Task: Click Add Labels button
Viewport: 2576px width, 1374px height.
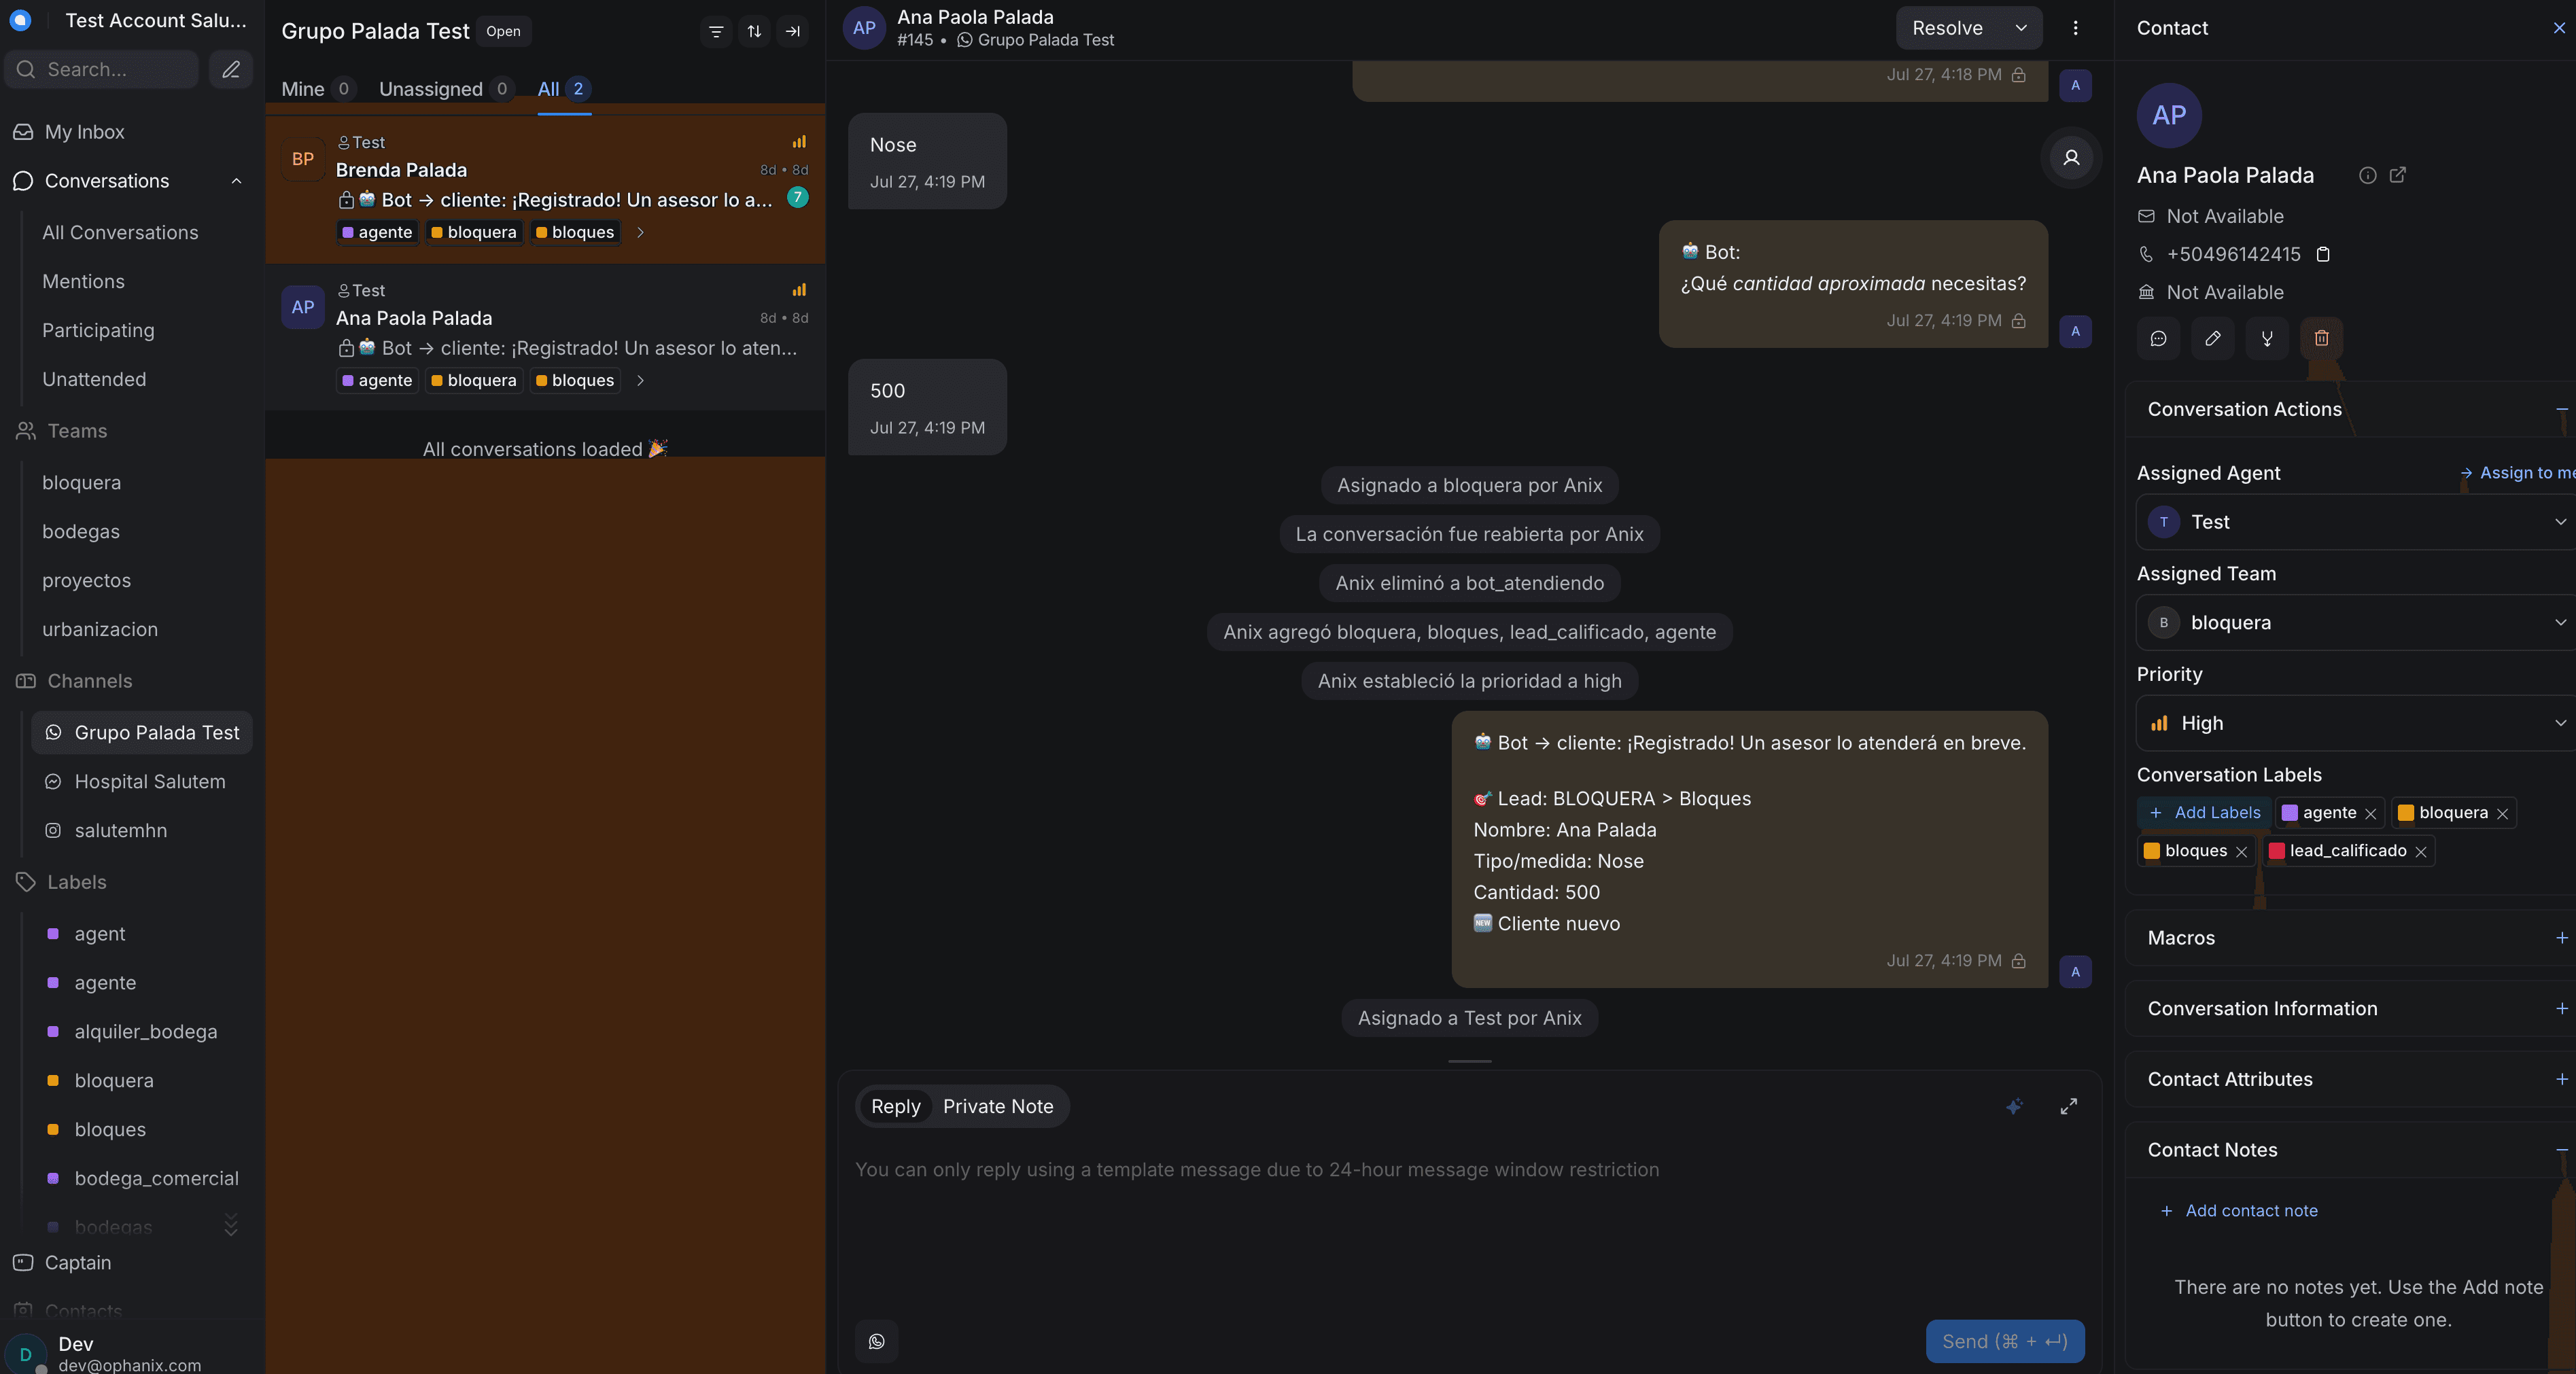Action: [x=2204, y=813]
